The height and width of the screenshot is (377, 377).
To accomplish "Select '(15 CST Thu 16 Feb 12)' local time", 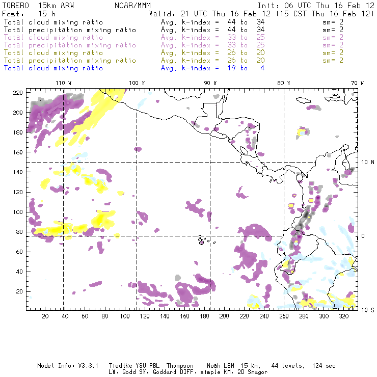I will tap(325, 14).
